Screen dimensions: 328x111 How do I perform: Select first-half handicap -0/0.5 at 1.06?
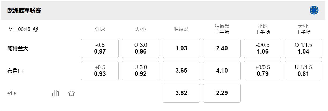(x=263, y=48)
